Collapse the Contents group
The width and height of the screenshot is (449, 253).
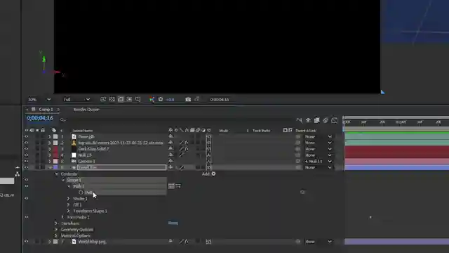[56, 174]
